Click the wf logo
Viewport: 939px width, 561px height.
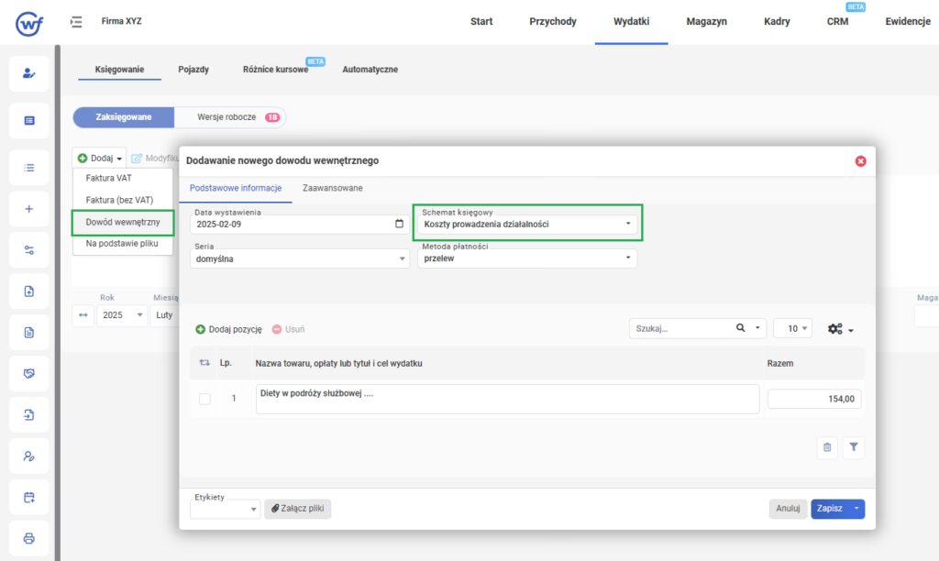point(28,22)
